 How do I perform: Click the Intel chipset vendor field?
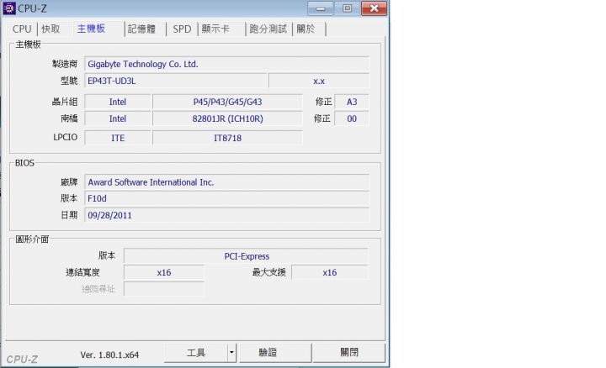(x=118, y=102)
